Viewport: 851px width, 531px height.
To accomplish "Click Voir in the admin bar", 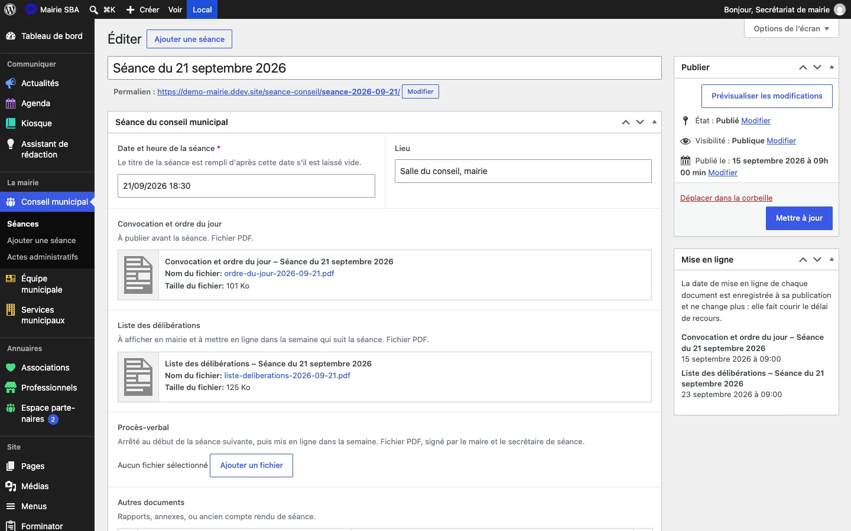I will pos(175,9).
